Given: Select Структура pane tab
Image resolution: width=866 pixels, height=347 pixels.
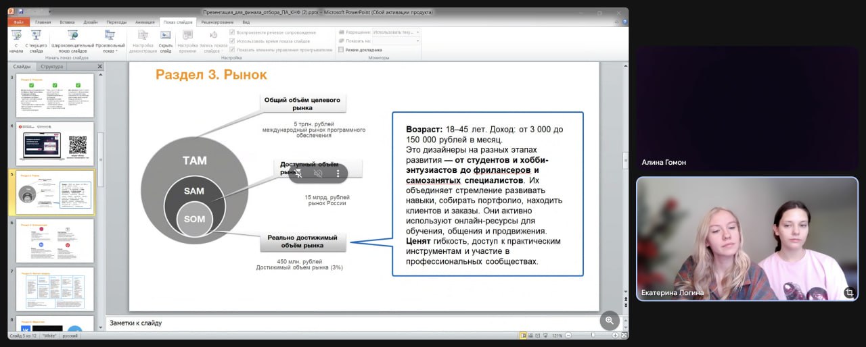Looking at the screenshot, I should pyautogui.click(x=51, y=67).
